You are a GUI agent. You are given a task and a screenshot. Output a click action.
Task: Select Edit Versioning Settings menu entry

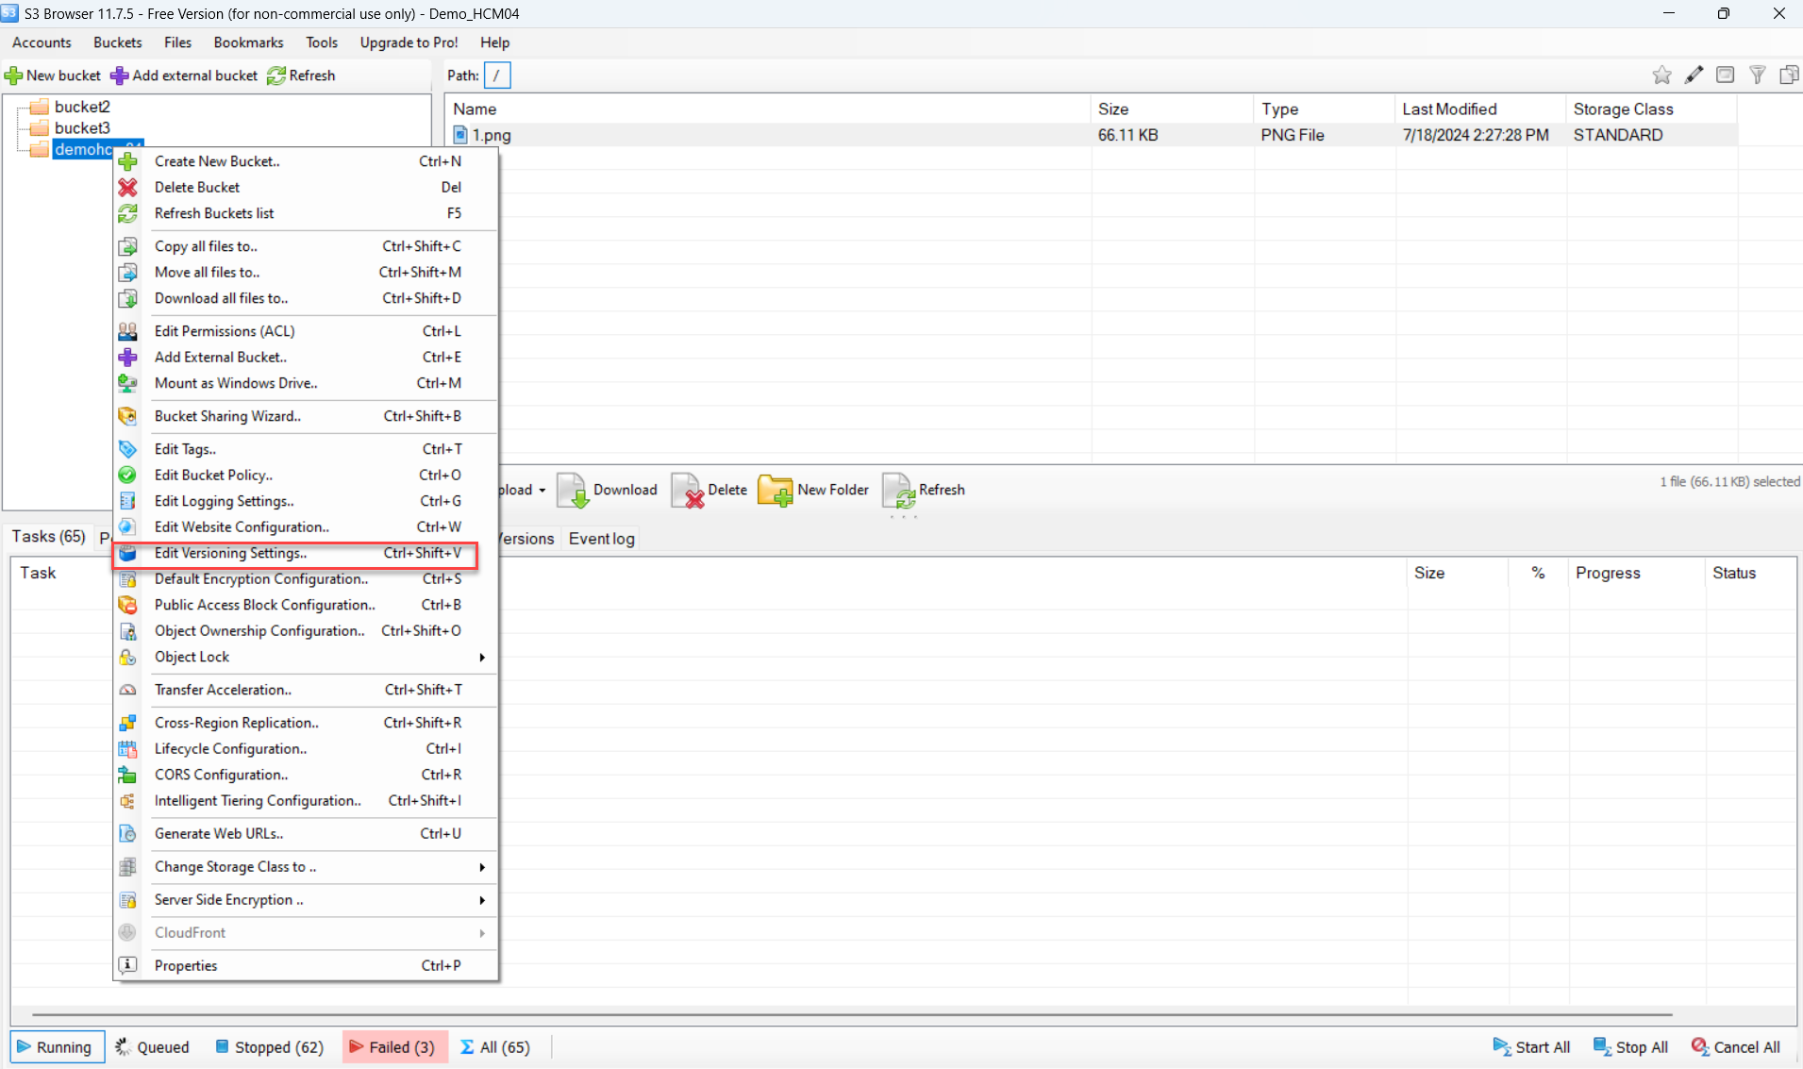tap(230, 553)
